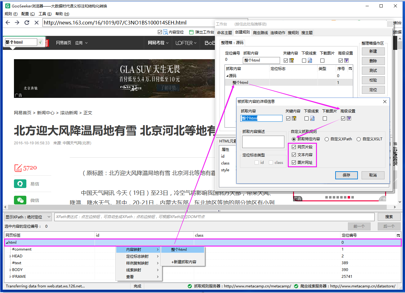Open the 显示XPath：绝对定位 dropdown
The width and height of the screenshot is (405, 293).
pyautogui.click(x=28, y=217)
